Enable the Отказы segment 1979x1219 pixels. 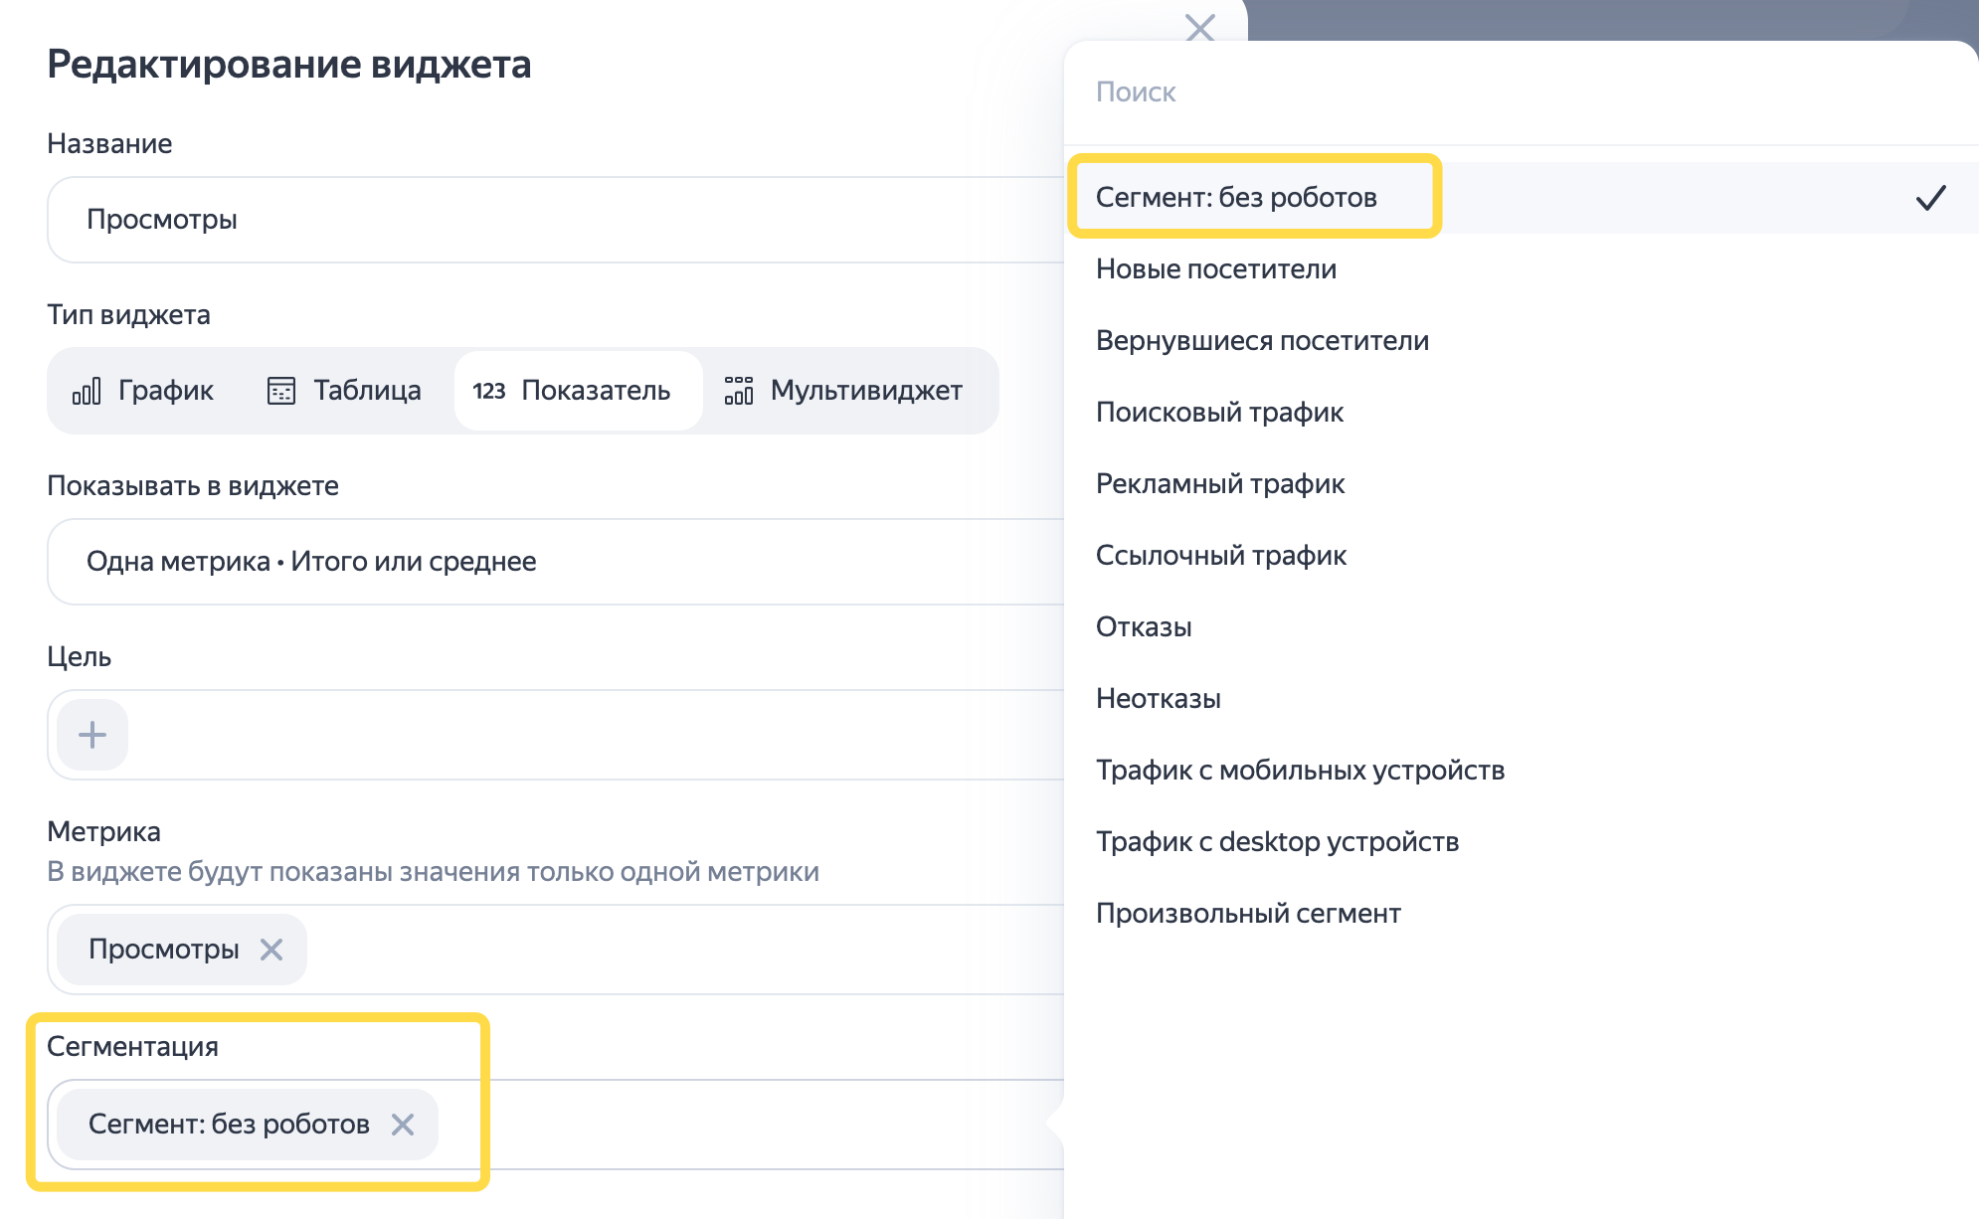(x=1143, y=626)
